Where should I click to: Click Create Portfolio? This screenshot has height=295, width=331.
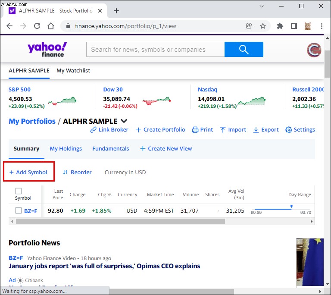pyautogui.click(x=160, y=130)
